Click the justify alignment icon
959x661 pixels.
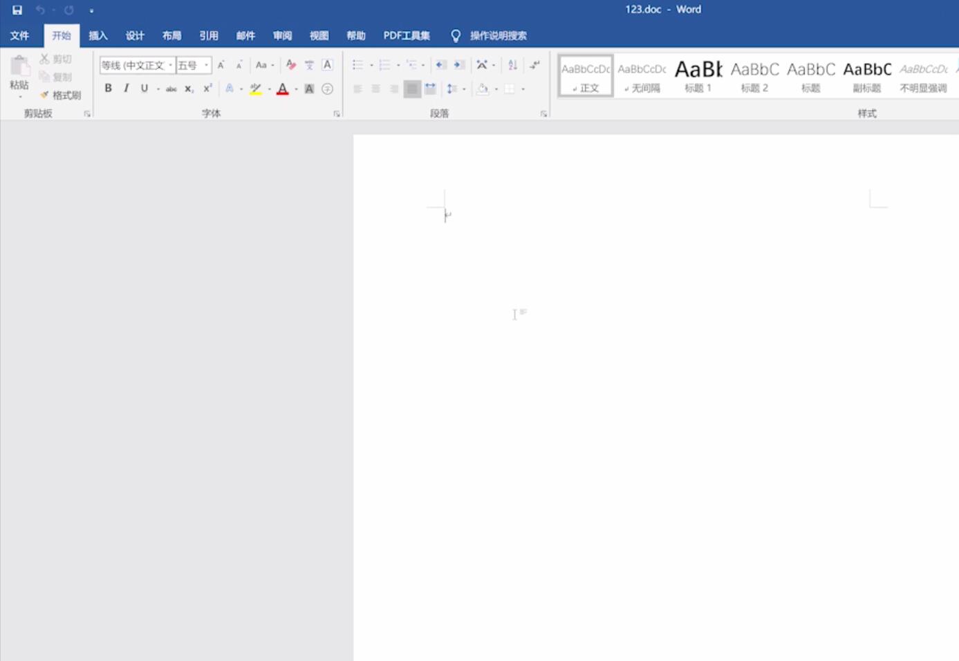click(412, 89)
